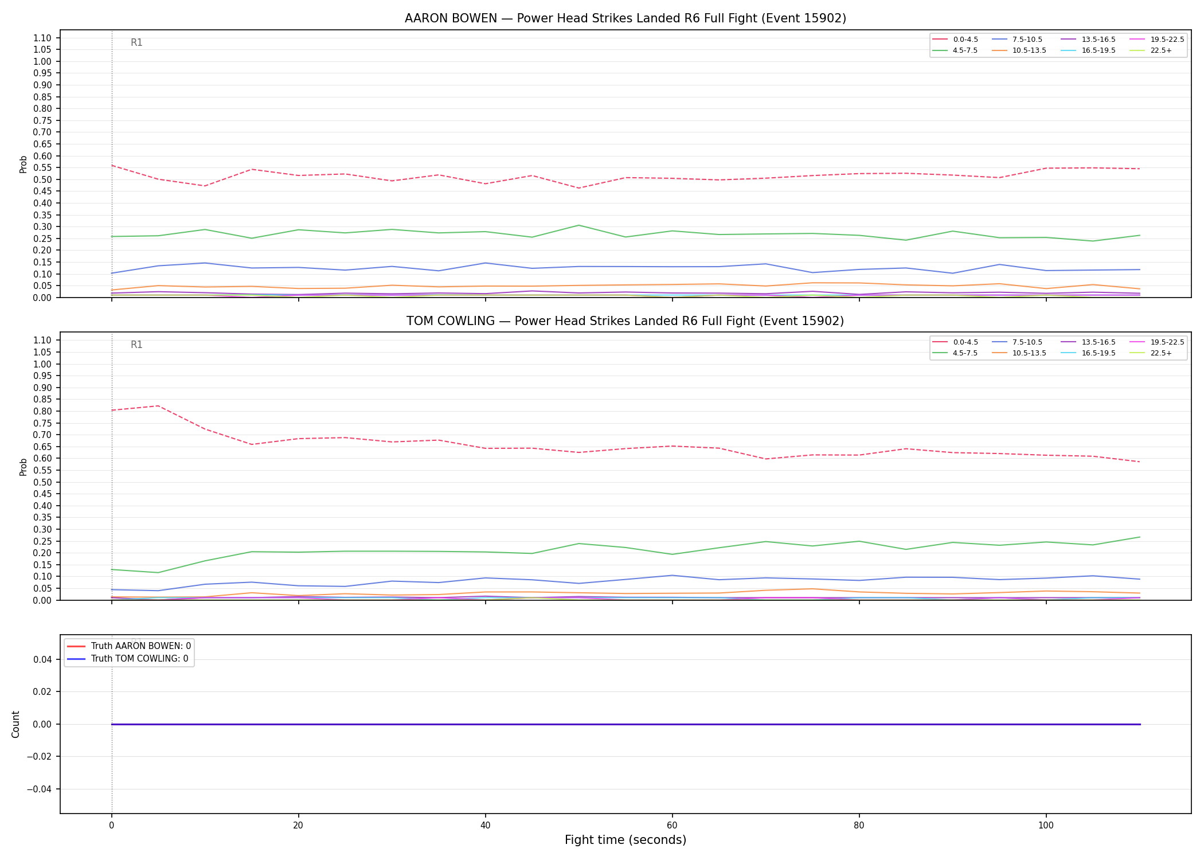Click the dashed red line in Aaron Bowen chart
1204x860 pixels.
coord(626,177)
